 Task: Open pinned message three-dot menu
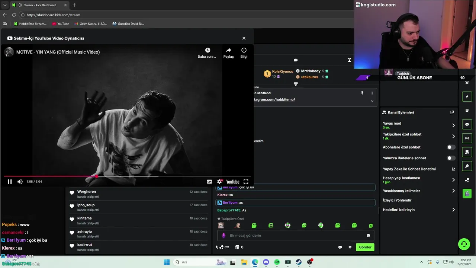coord(372,93)
